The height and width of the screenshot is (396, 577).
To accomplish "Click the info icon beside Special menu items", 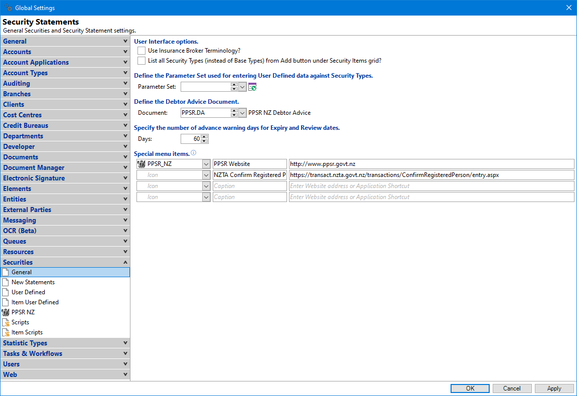I will (194, 153).
